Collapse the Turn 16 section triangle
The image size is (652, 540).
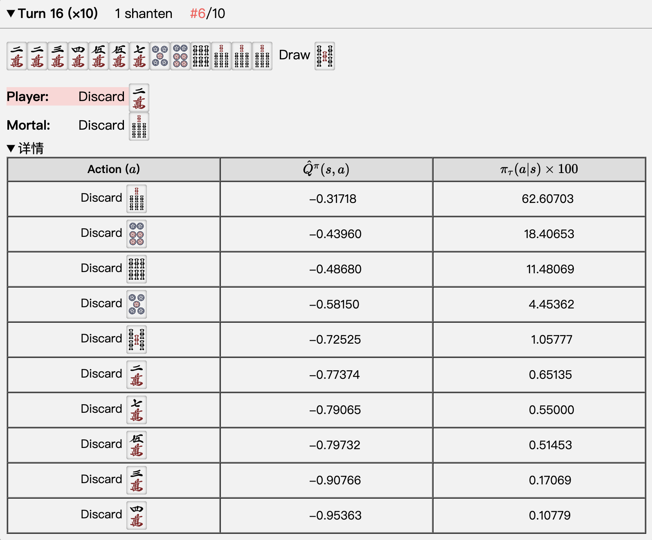11,13
